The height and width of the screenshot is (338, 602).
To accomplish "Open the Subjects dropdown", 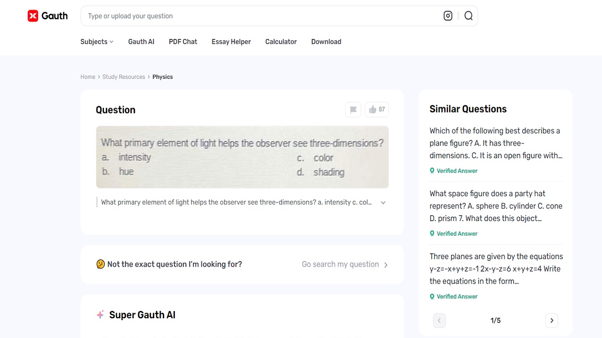I will [x=96, y=41].
